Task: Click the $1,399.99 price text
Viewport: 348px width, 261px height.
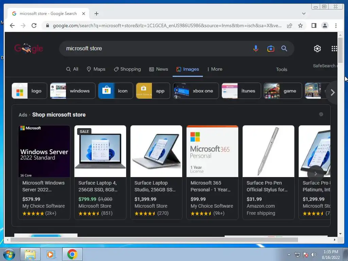Action: 145,199
